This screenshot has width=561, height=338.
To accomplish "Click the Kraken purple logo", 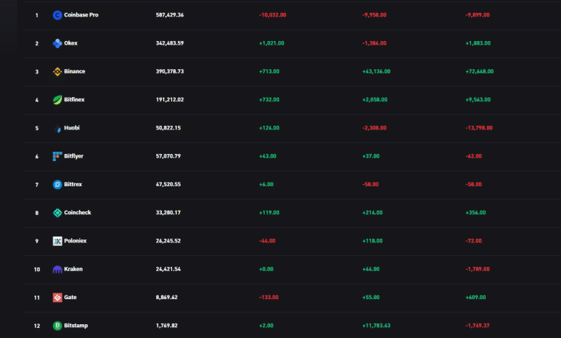I will [58, 270].
